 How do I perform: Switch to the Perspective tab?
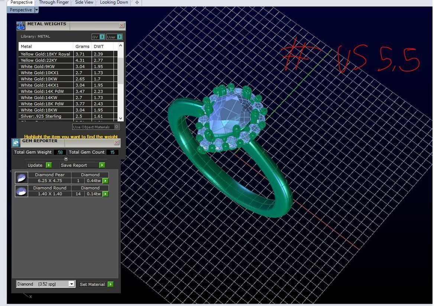[21, 3]
